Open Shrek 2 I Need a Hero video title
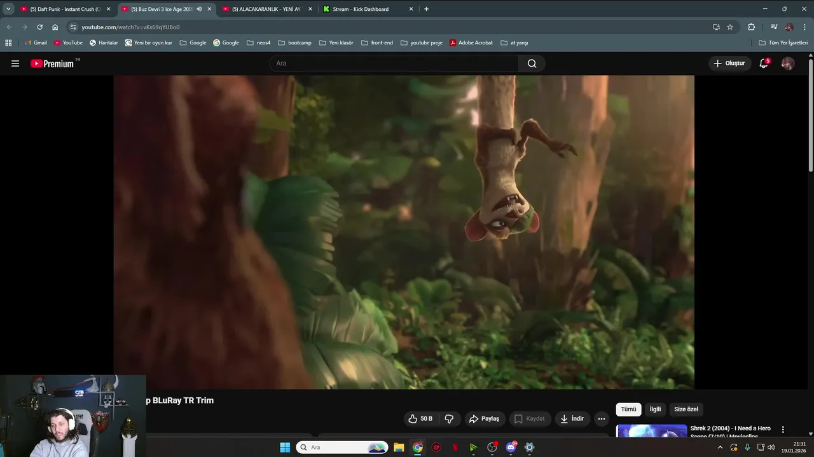Image resolution: width=814 pixels, height=457 pixels. [730, 431]
